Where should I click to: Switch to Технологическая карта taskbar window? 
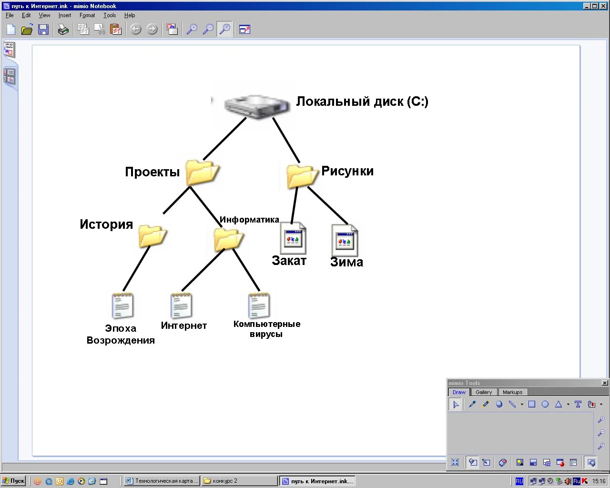[x=162, y=481]
